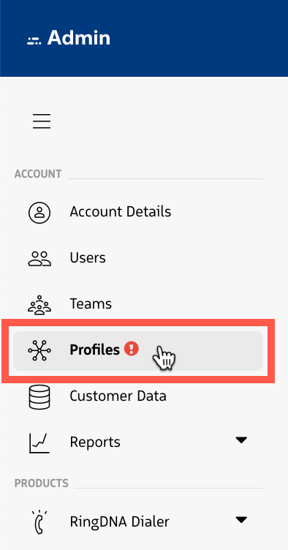The image size is (288, 550).
Task: Click the Customer Data database icon
Action: point(39,396)
